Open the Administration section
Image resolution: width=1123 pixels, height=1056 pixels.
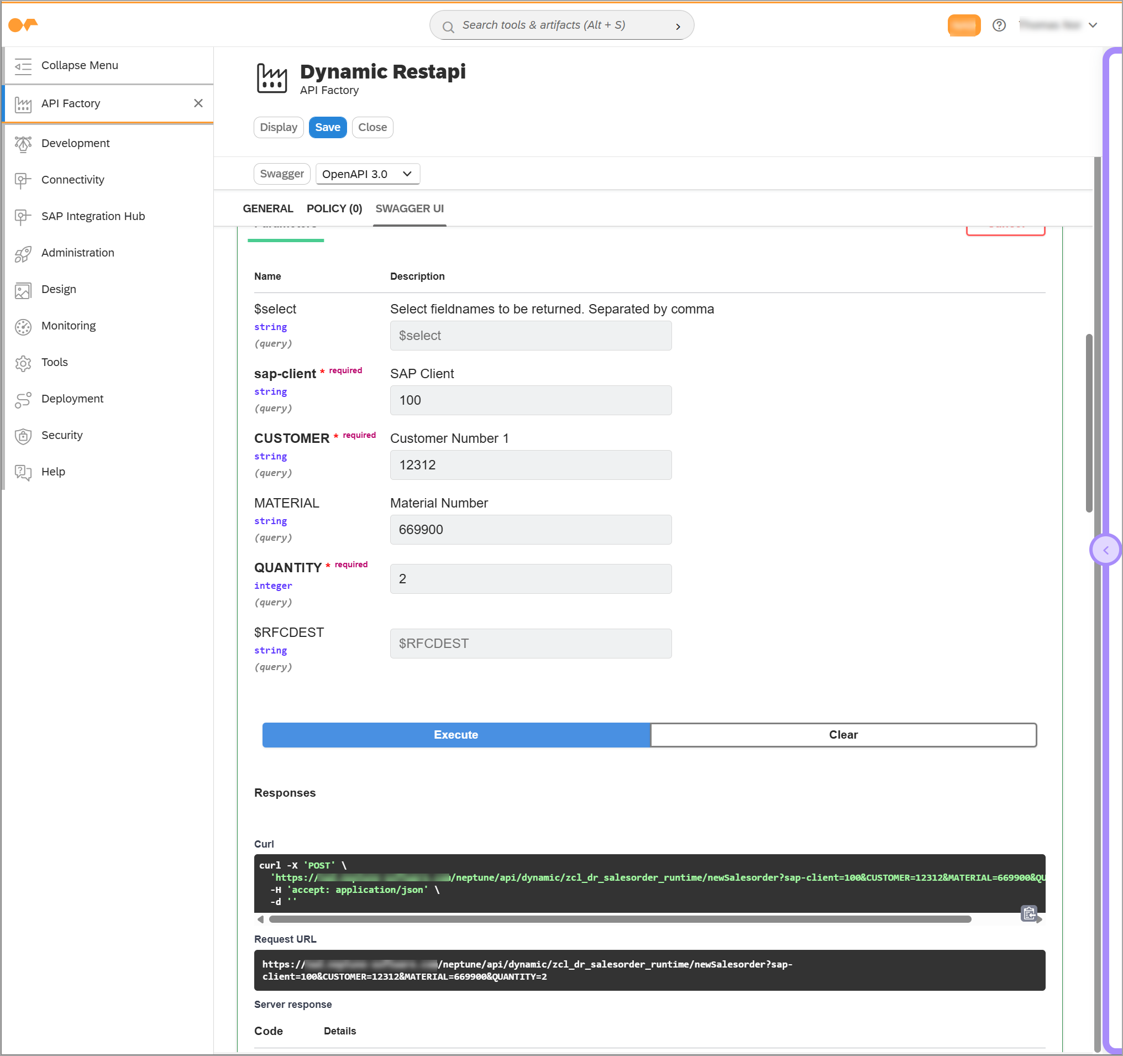[23, 253]
